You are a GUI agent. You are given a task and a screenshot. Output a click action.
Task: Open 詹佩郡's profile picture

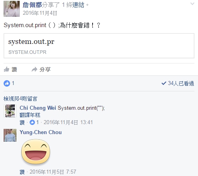(12, 9)
